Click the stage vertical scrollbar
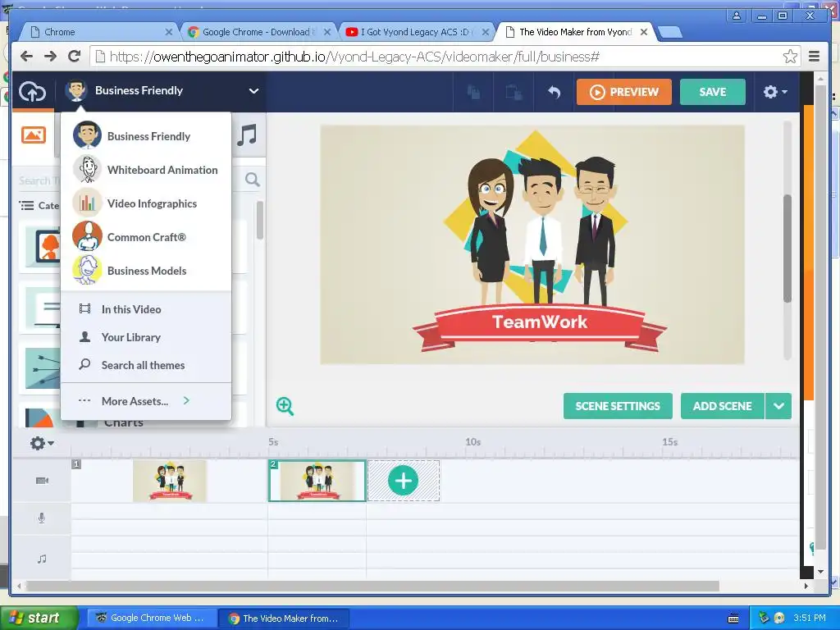Image resolution: width=840 pixels, height=630 pixels. [x=787, y=248]
